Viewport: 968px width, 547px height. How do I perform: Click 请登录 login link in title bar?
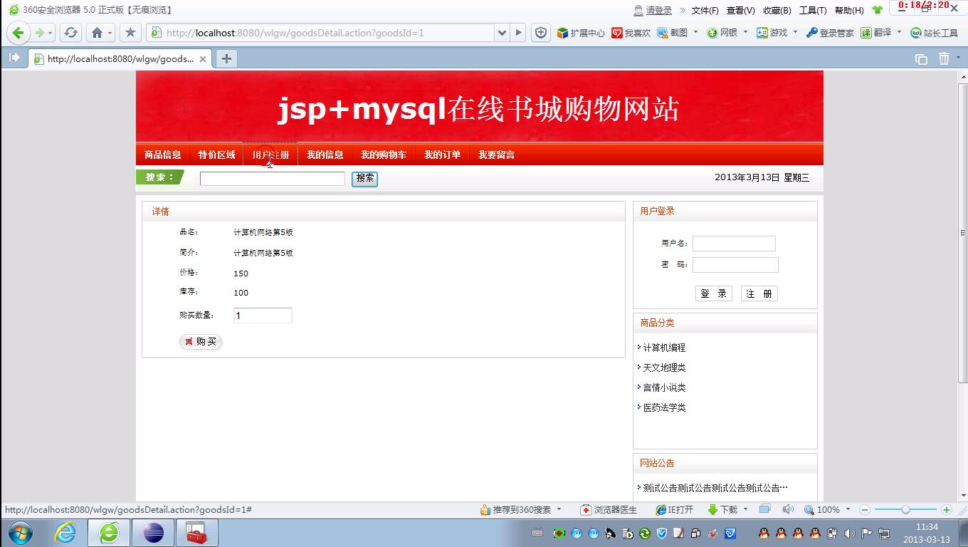[659, 11]
